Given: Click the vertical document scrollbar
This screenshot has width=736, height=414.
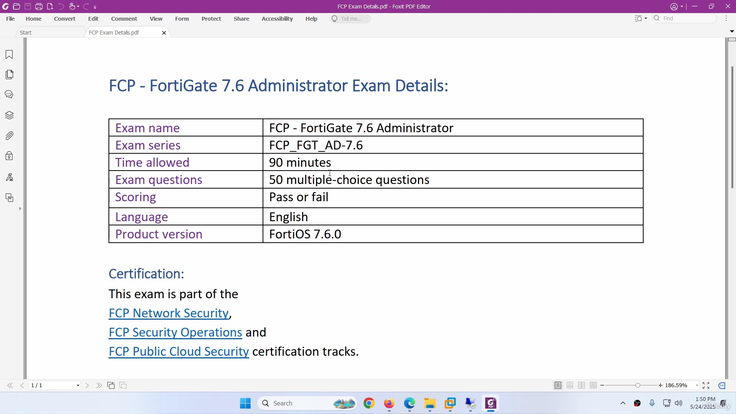Looking at the screenshot, I should [x=732, y=127].
